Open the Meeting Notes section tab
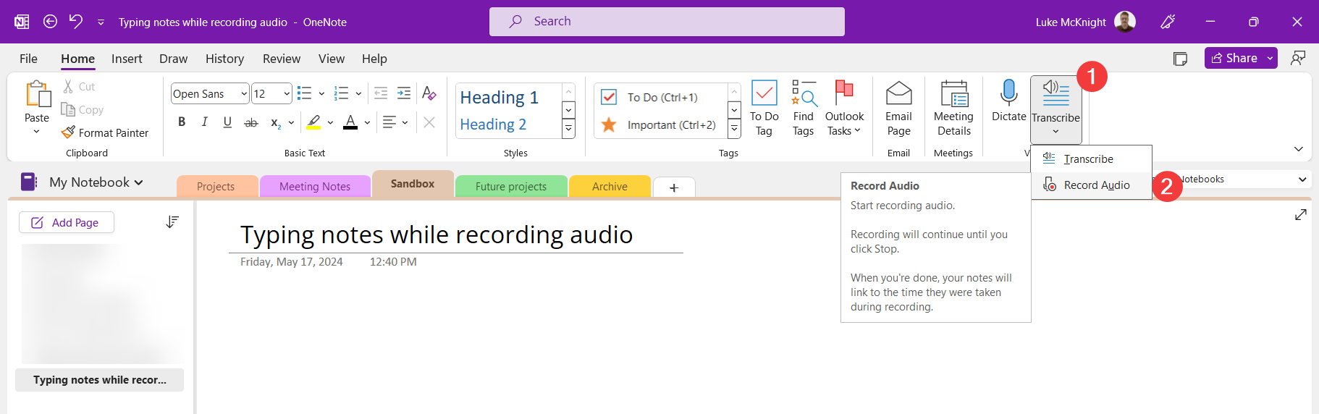This screenshot has width=1319, height=414. (x=315, y=187)
